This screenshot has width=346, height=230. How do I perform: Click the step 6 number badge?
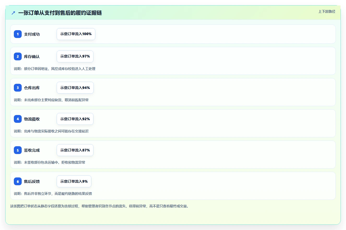point(18,181)
